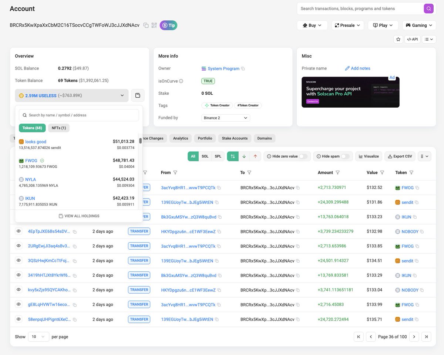Click VIEW ALL HOLDINGS
444x355 pixels.
tap(79, 216)
